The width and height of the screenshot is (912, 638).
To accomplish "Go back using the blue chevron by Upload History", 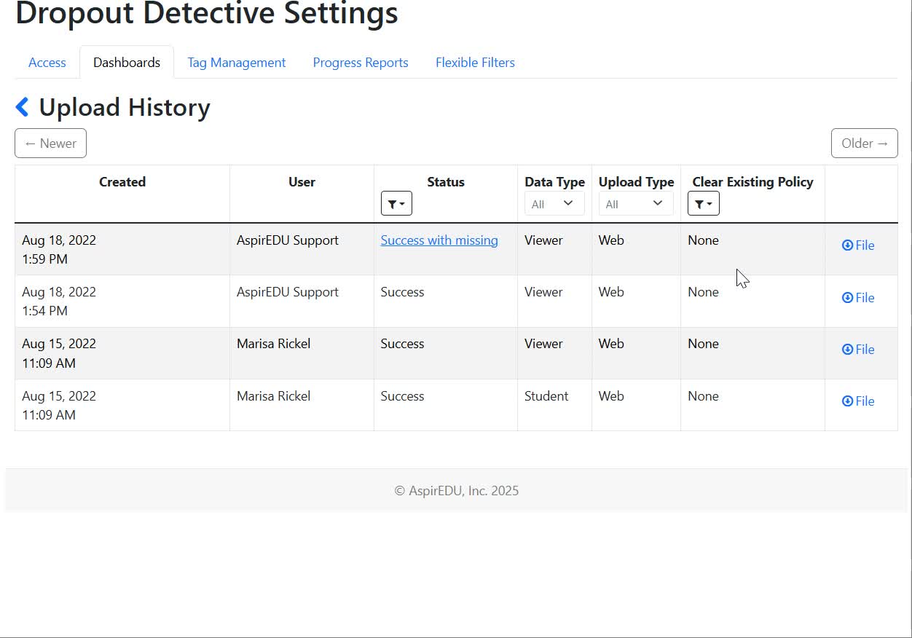I will pos(23,107).
